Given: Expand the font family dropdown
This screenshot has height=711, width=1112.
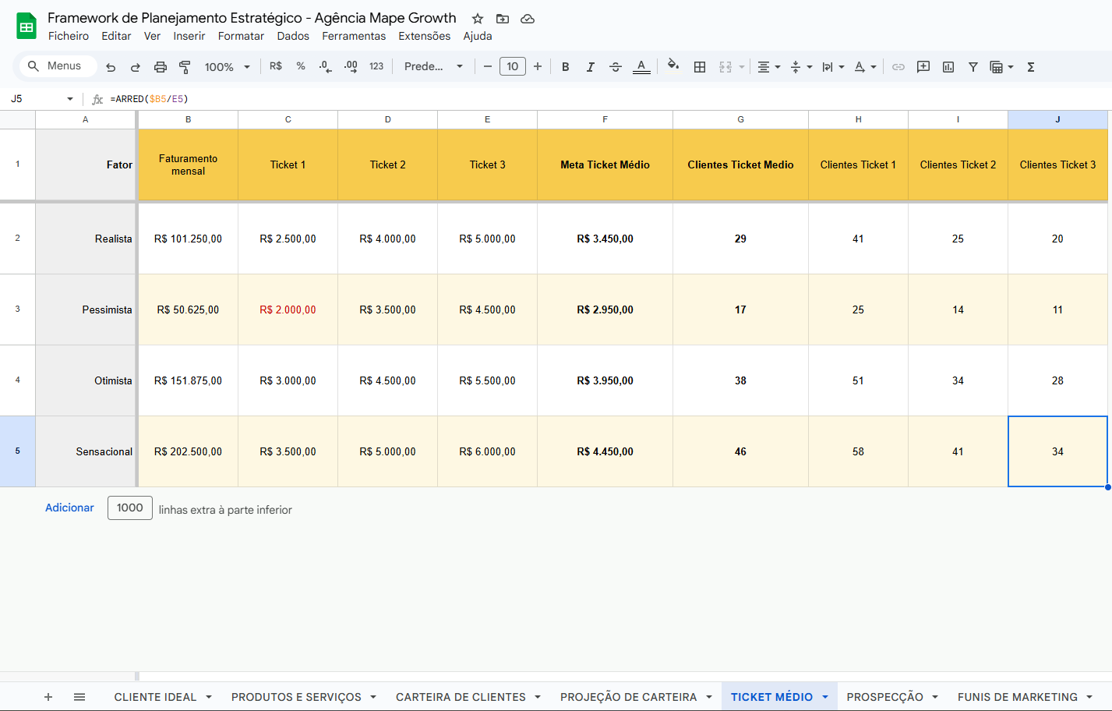Looking at the screenshot, I should pyautogui.click(x=433, y=67).
